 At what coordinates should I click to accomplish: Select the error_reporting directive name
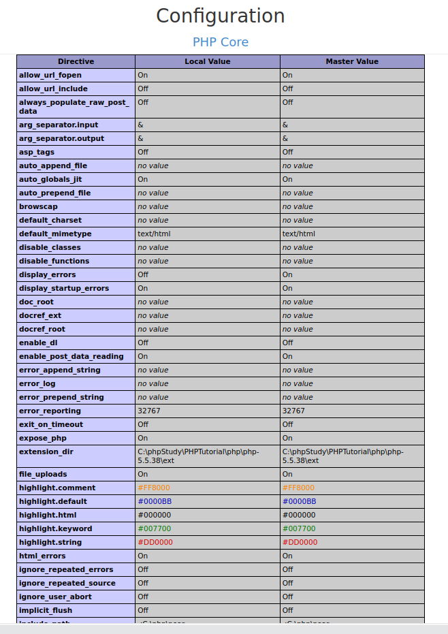[x=50, y=411]
